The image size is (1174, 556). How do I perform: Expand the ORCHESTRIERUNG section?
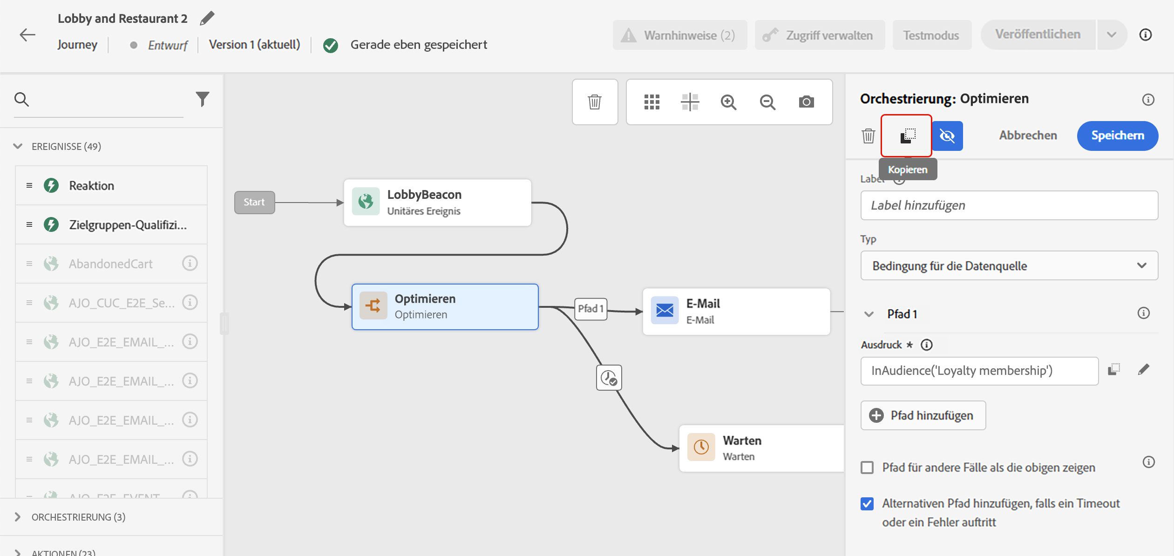18,517
